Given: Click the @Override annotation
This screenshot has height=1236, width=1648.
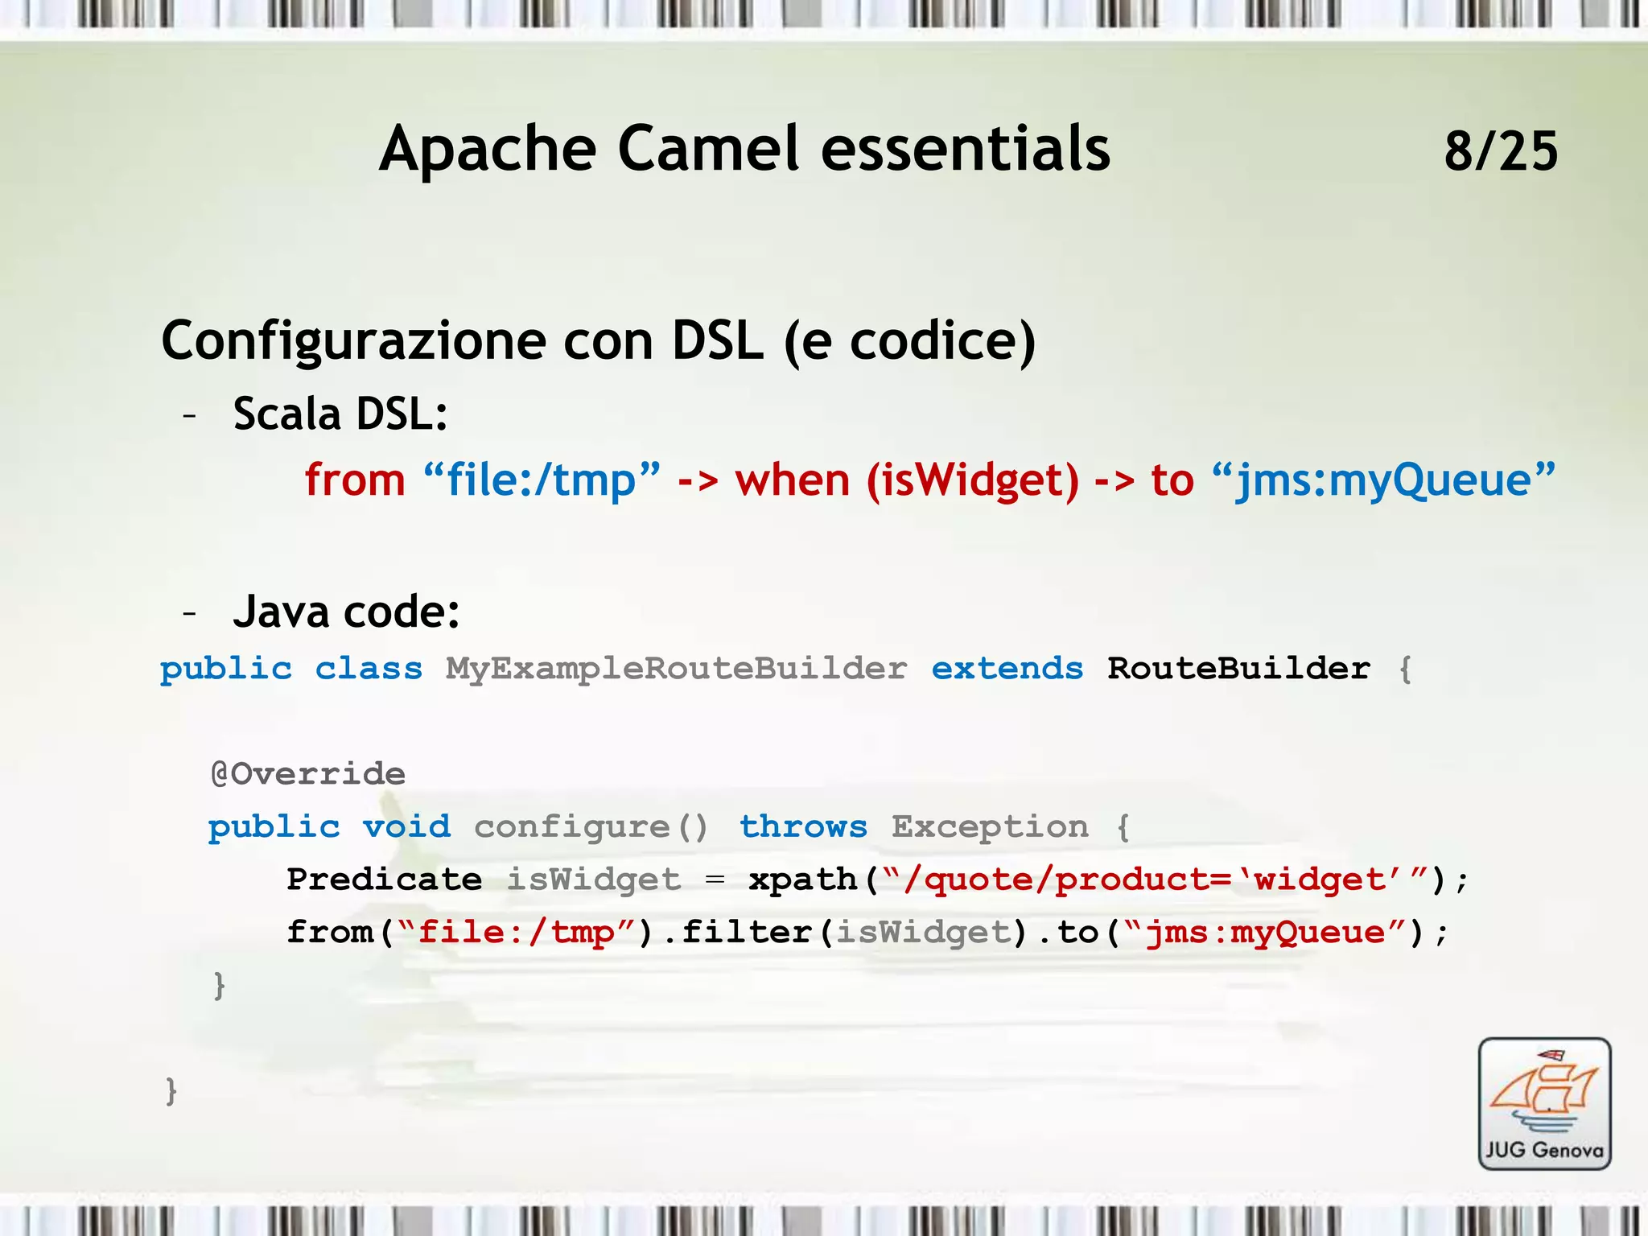Looking at the screenshot, I should pyautogui.click(x=307, y=774).
